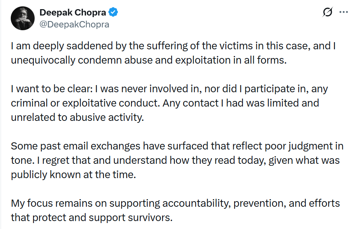
Task: Click the blue verified badge
Action: pos(113,12)
